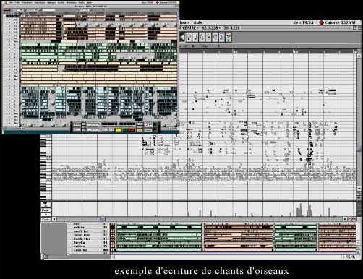Toggle the red record button on transport bar
363x279 pixels.
click(x=132, y=130)
